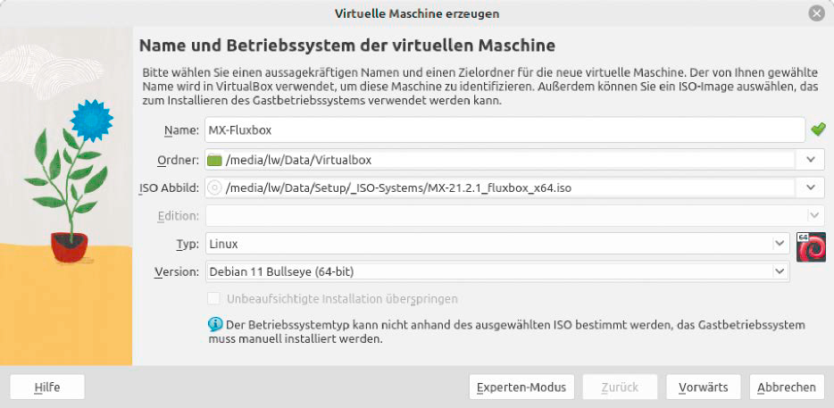This screenshot has height=408, width=834.
Task: Open the Version dropdown showing Debian 11 Bullseye
Action: [780, 271]
